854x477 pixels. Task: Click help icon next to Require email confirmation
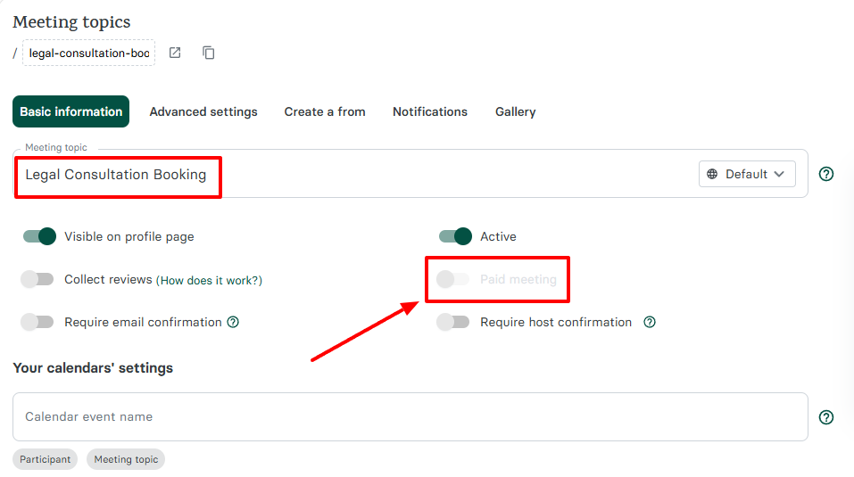233,322
